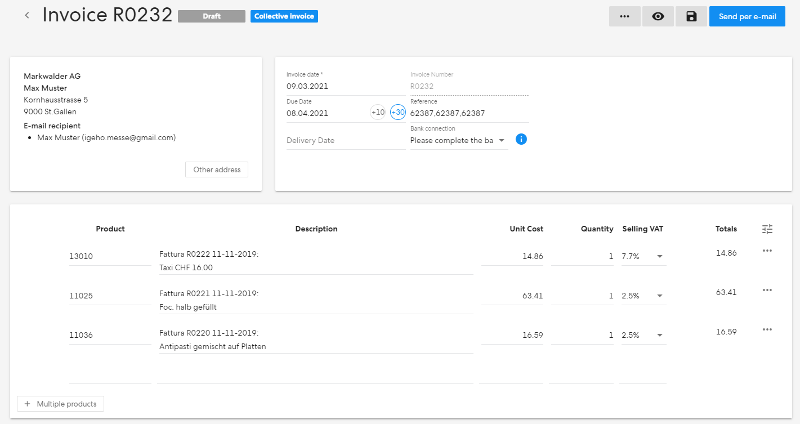Click the blue info icon beside Bank connection
Viewport: 800px width, 424px height.
coord(521,139)
